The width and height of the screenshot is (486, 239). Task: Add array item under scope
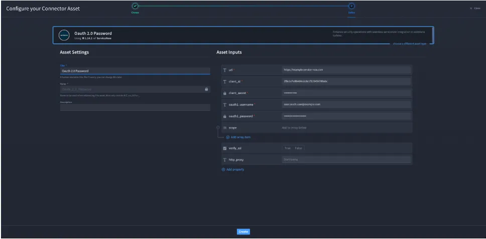point(238,137)
